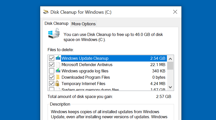
Task: Click the System error memory dump icon
Action: (x=58, y=89)
